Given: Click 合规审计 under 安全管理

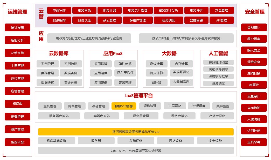Looking at the screenshot, I should pos(254,28).
